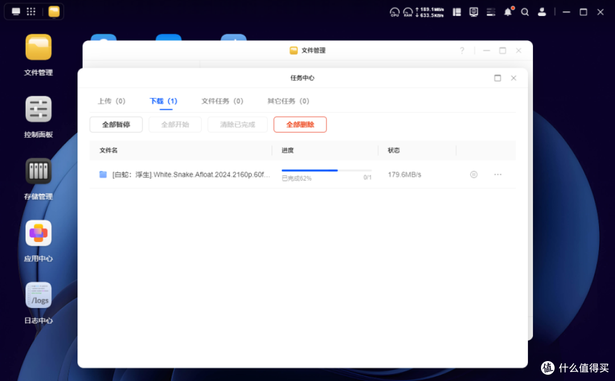
Task: Open the task list icon in top bar
Action: [x=491, y=12]
